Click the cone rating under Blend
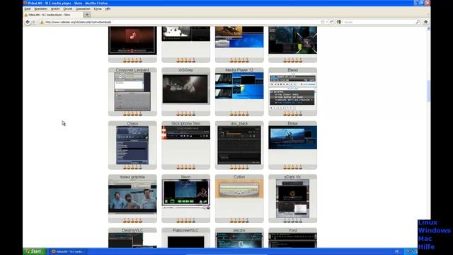This screenshot has height=255, width=453. coord(292,113)
